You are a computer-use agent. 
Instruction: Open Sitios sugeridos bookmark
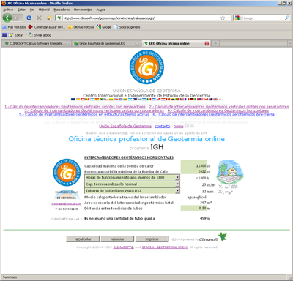click(x=127, y=27)
